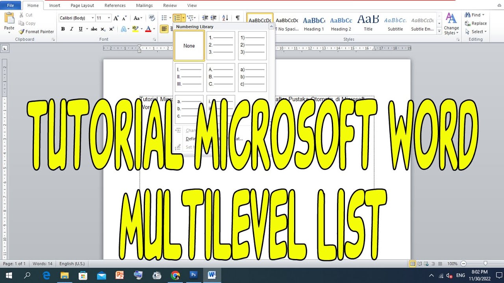Click the bullets list icon
This screenshot has width=504, height=283.
[164, 18]
